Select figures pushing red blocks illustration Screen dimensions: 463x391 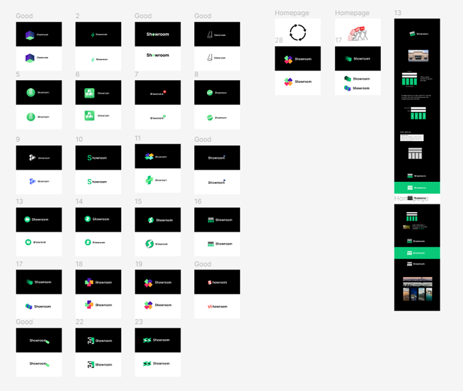(x=358, y=33)
